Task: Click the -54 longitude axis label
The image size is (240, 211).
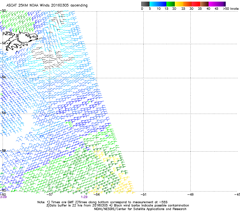Action: (x=97, y=194)
